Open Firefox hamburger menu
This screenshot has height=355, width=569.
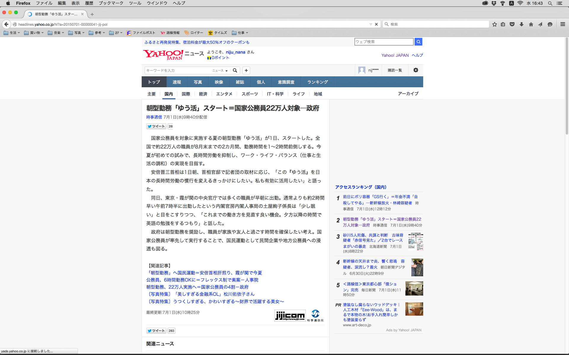pos(562,24)
